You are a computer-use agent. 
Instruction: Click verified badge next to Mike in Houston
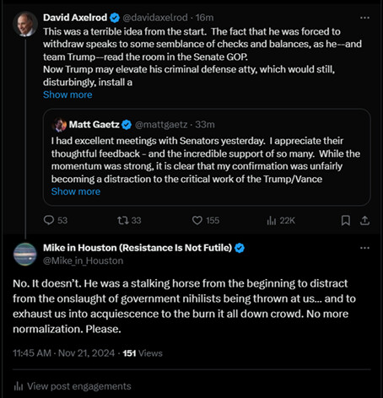[240, 248]
